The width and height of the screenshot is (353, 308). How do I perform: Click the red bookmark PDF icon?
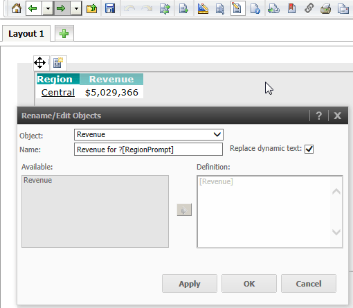coord(291,9)
